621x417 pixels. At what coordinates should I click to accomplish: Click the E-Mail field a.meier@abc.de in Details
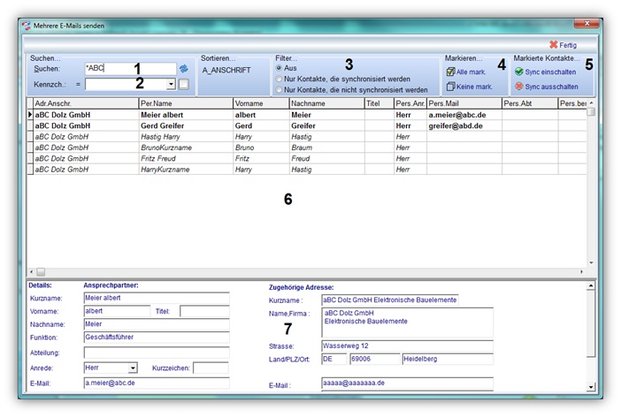tap(157, 383)
